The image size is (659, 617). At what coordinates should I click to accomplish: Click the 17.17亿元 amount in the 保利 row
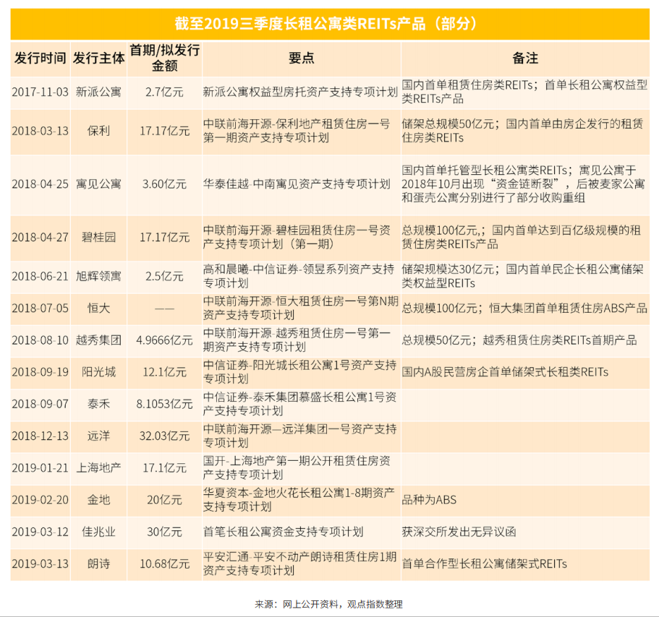point(164,131)
